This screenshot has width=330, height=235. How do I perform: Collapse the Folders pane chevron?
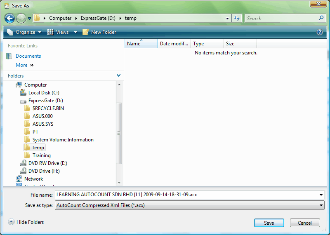pos(118,75)
